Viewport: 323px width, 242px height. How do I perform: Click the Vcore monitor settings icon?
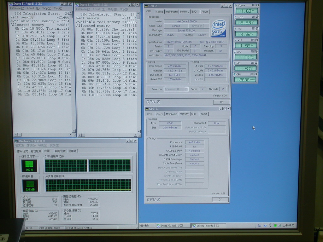tap(254, 5)
